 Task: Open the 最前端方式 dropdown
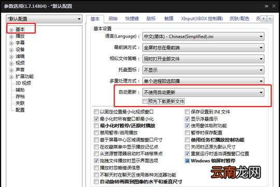pyautogui.click(x=203, y=48)
